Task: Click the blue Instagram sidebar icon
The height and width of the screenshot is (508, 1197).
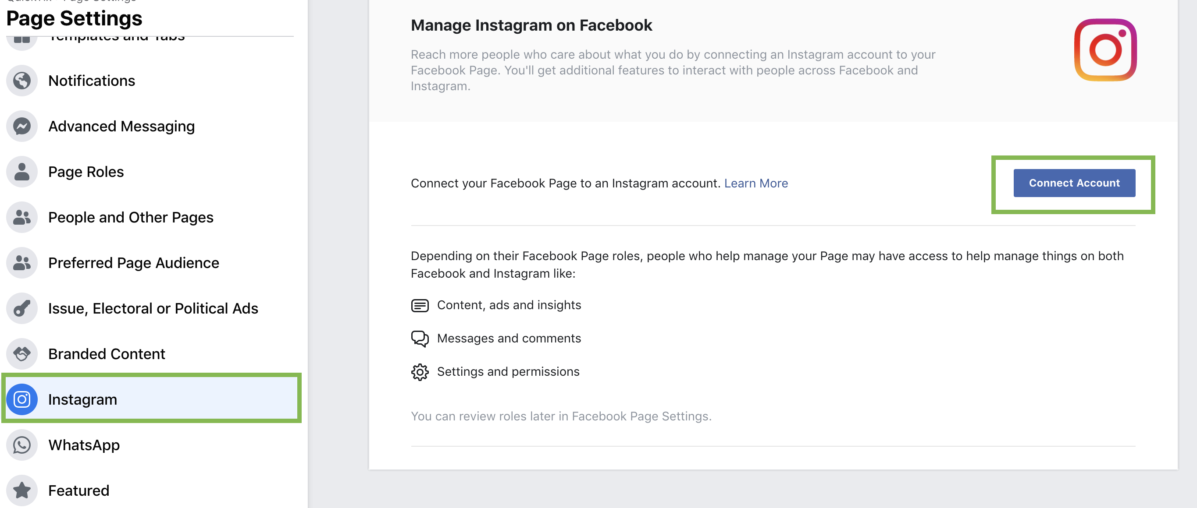Action: coord(22,399)
